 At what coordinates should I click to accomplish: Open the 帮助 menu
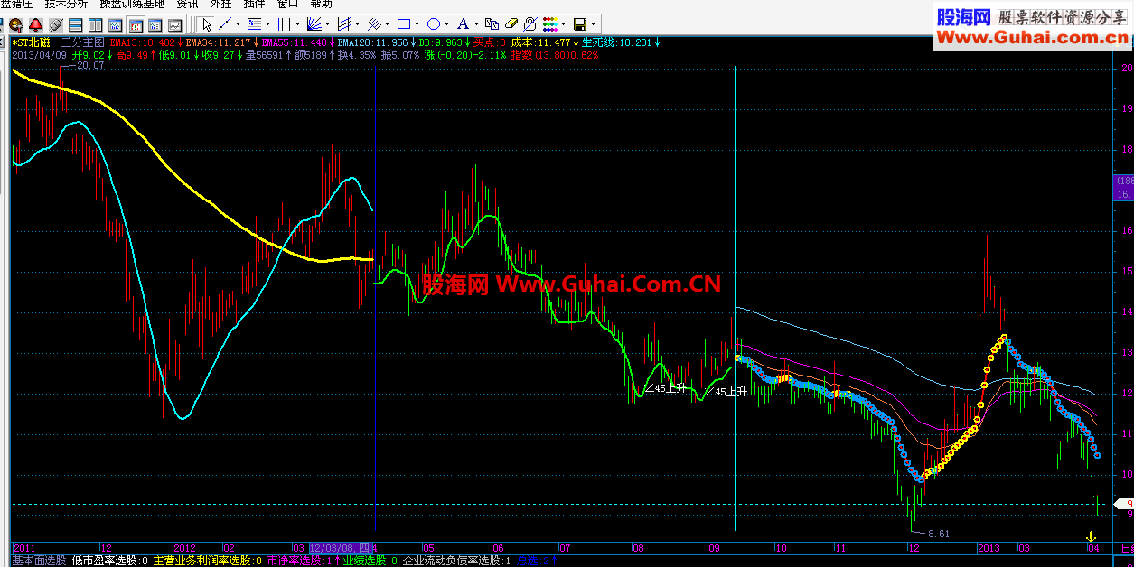321,5
